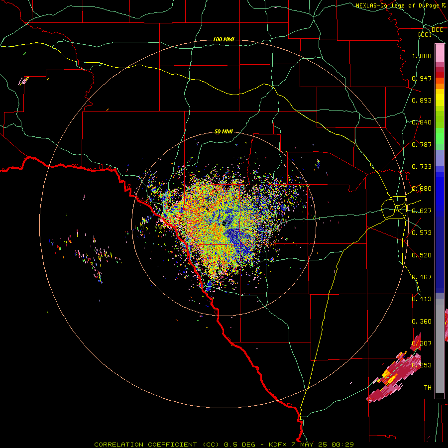Viewport: 448px width, 448px height.
Task: Click the 7 MAY 25 date text
Action: 309,445
